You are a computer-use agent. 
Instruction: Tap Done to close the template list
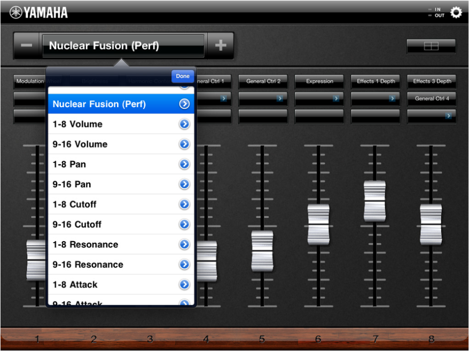point(183,76)
